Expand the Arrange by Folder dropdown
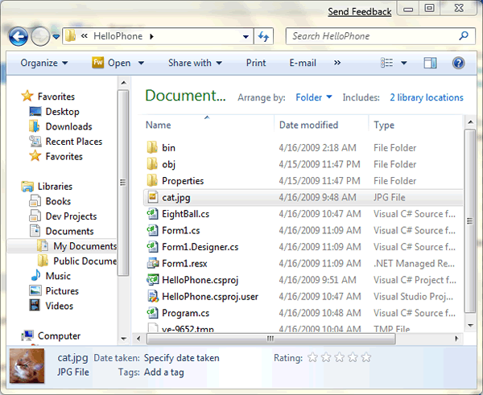Screen dimensions: 483x395 [314, 97]
